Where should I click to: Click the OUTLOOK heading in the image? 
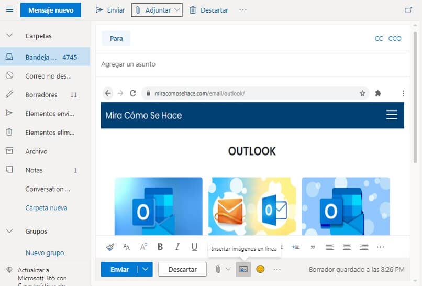pyautogui.click(x=252, y=151)
